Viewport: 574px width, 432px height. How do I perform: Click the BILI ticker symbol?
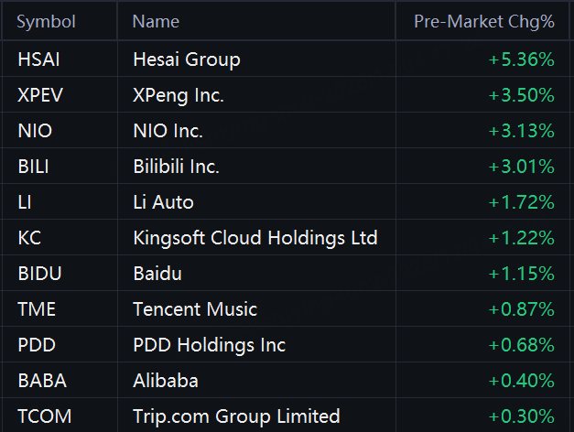click(33, 167)
